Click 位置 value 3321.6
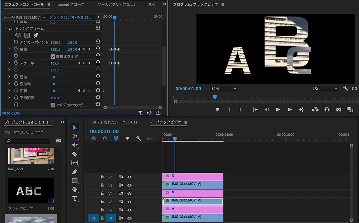 [56, 49]
